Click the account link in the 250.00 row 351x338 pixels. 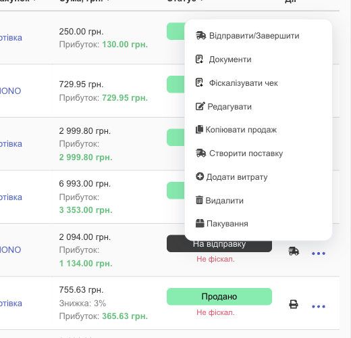[11, 38]
